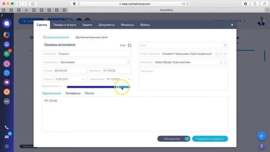Open the purple circle sidebar icon
The width and height of the screenshot is (270, 152).
7,64
